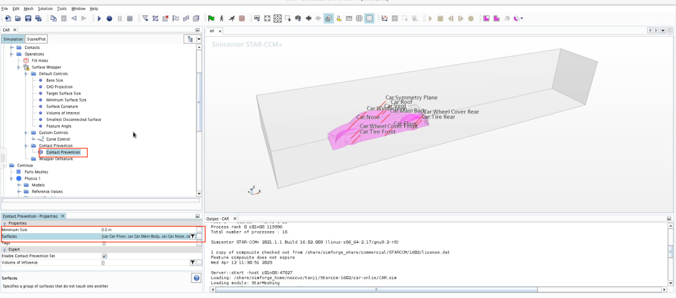The height and width of the screenshot is (298, 676).
Task: Click the Clear Generated Meshes red-x icon
Action: pyautogui.click(x=165, y=18)
